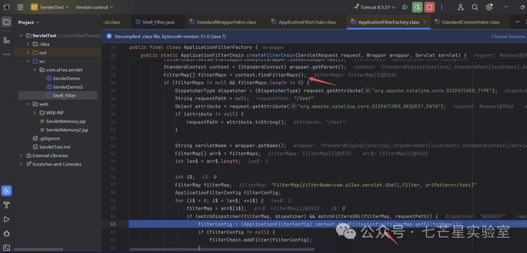Open the More Actions vertical dots
Image resolution: width=527 pixels, height=253 pixels.
pos(441,7)
